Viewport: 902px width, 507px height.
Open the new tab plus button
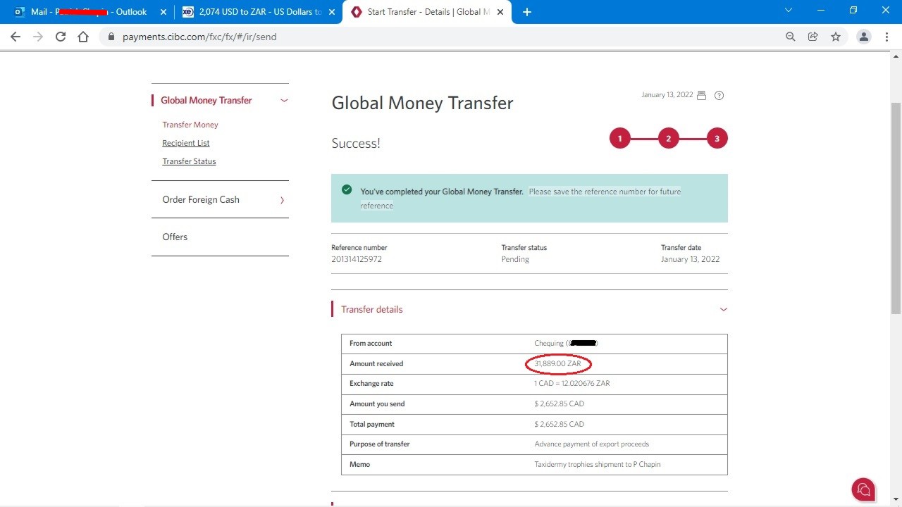coord(527,12)
